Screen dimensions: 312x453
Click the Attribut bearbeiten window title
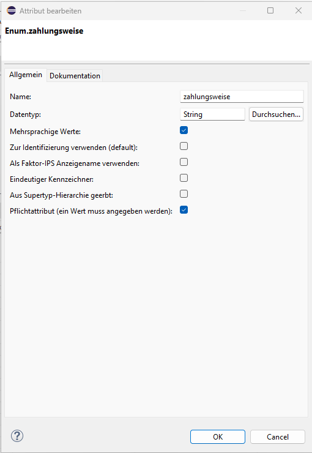pos(51,11)
